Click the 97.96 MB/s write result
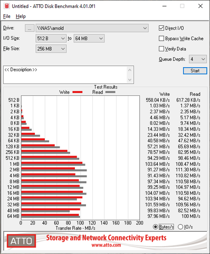 158,216
